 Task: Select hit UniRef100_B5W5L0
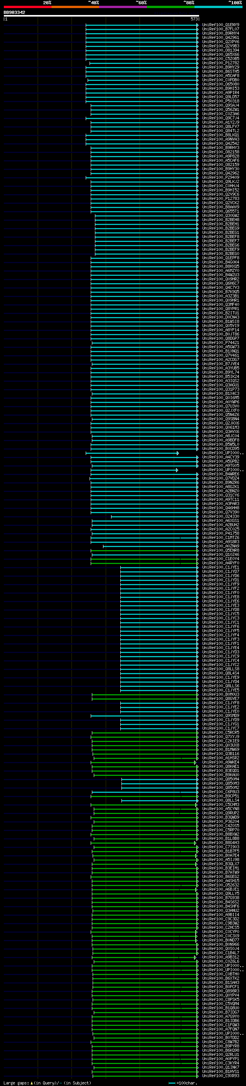point(221,444)
